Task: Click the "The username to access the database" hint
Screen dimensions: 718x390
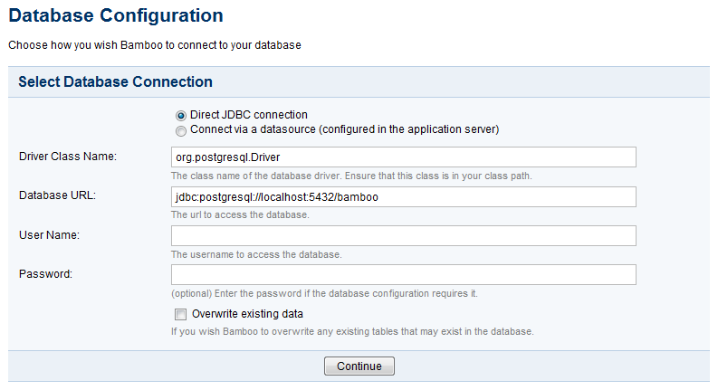Action: point(256,254)
